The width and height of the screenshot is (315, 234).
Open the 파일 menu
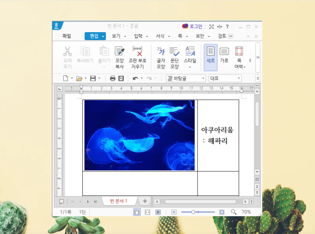click(67, 36)
